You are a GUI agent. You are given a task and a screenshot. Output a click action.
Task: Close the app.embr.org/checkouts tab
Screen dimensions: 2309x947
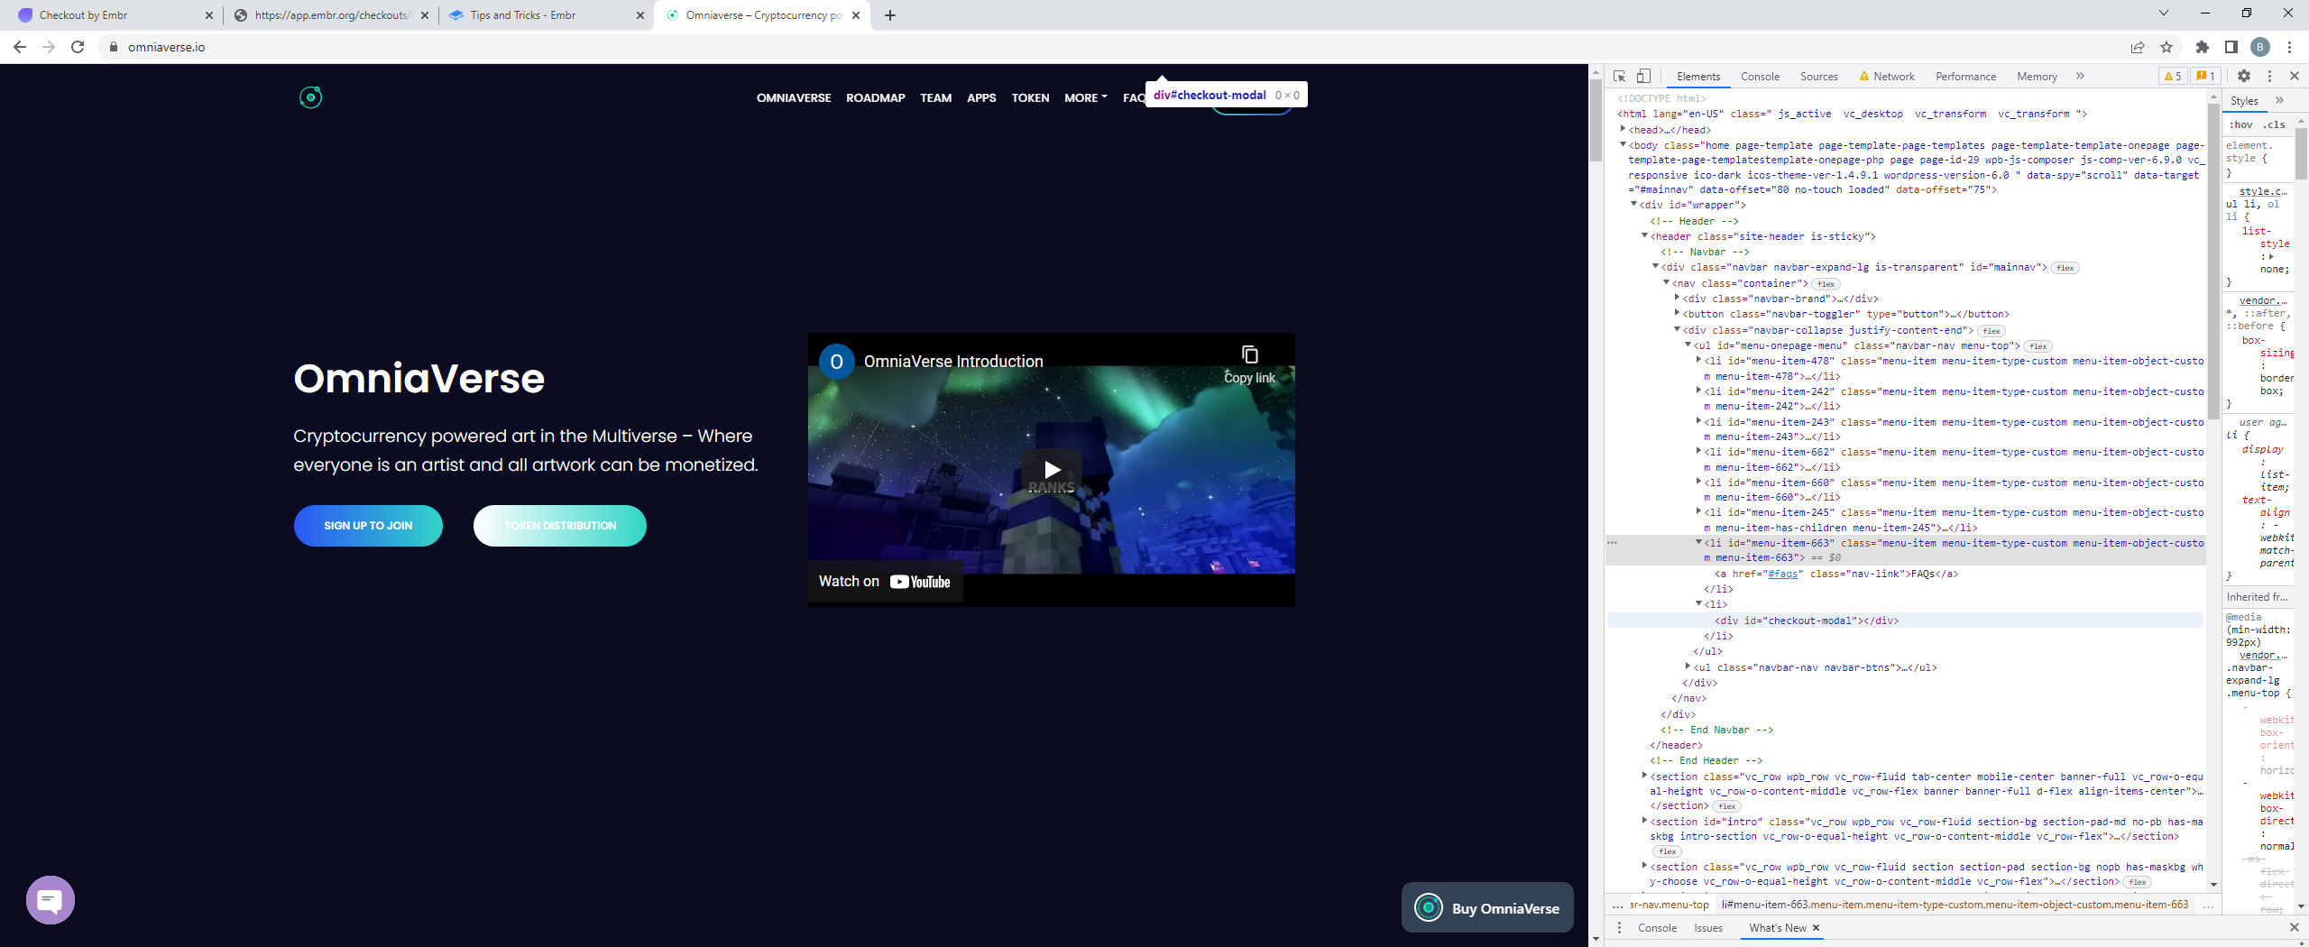pos(425,15)
